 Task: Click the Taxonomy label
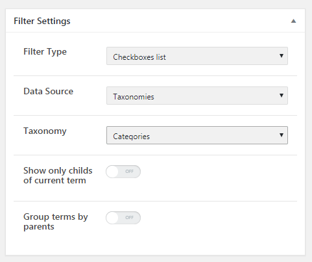pos(45,131)
